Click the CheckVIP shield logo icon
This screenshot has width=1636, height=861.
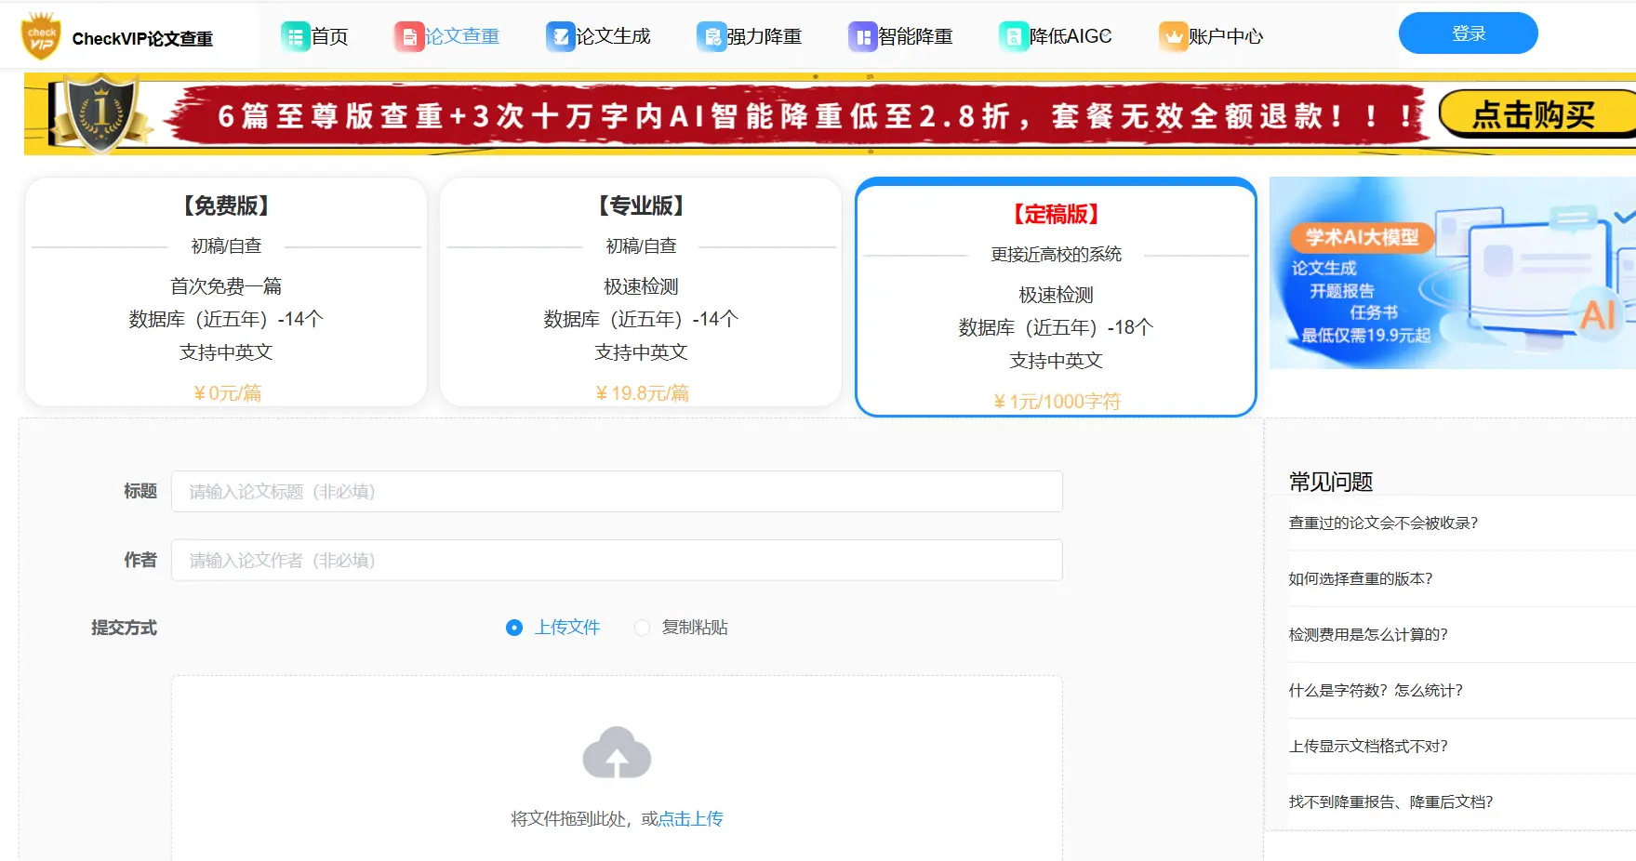pyautogui.click(x=41, y=36)
